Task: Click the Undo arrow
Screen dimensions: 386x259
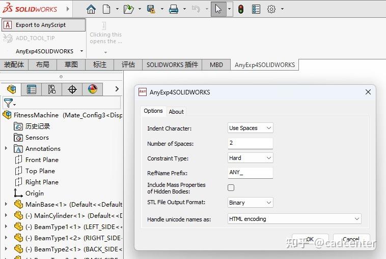Action: 196,9
